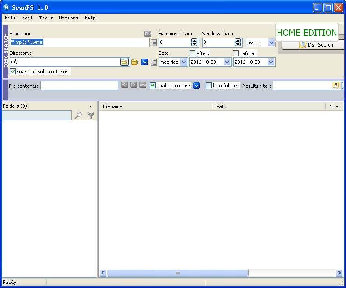
Task: Enable the after date checkbox
Action: [x=192, y=53]
